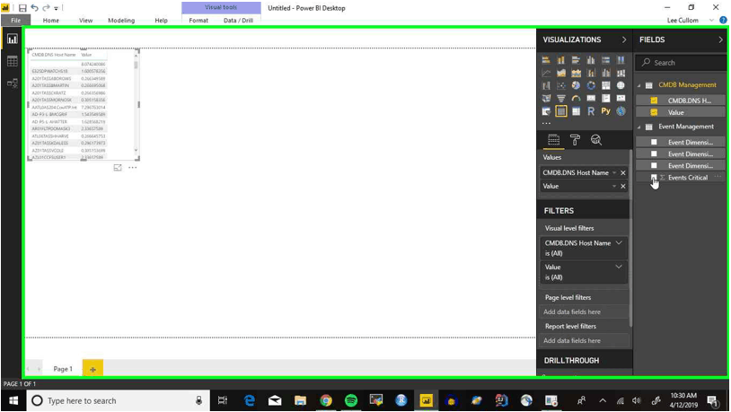The height and width of the screenshot is (412, 731).
Task: Select the Stacked column chart visualization
Action: pyautogui.click(x=561, y=60)
